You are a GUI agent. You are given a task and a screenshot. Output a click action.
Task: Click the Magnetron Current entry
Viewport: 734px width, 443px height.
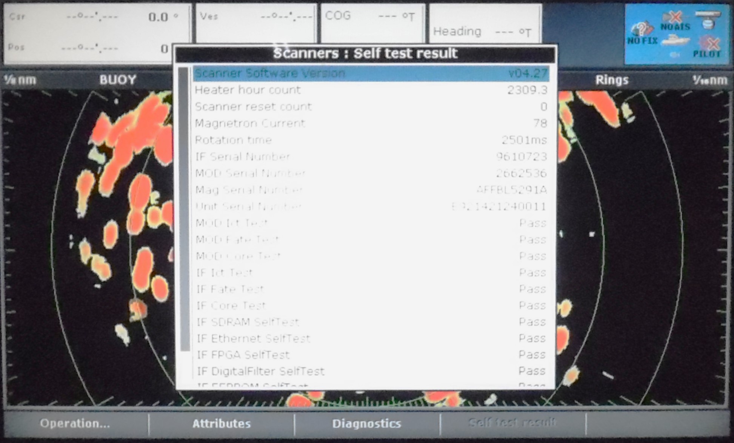(x=371, y=123)
